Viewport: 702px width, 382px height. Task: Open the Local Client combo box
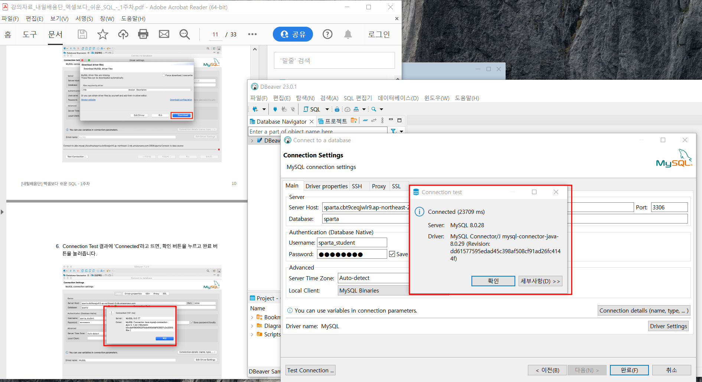[373, 290]
